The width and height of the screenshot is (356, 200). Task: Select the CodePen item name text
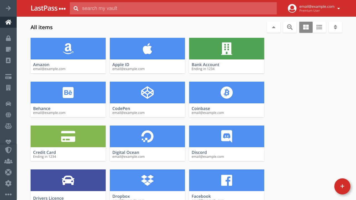click(x=121, y=108)
